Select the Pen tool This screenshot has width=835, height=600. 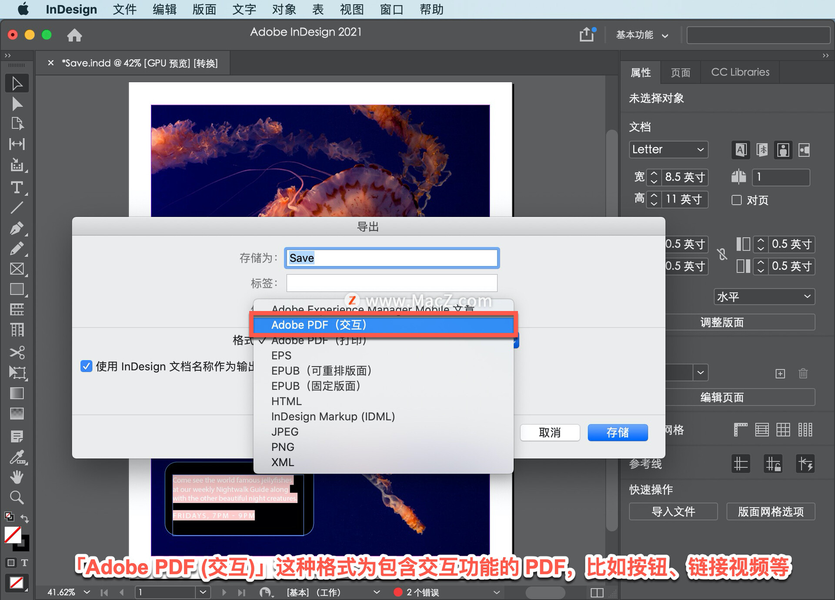pyautogui.click(x=17, y=228)
